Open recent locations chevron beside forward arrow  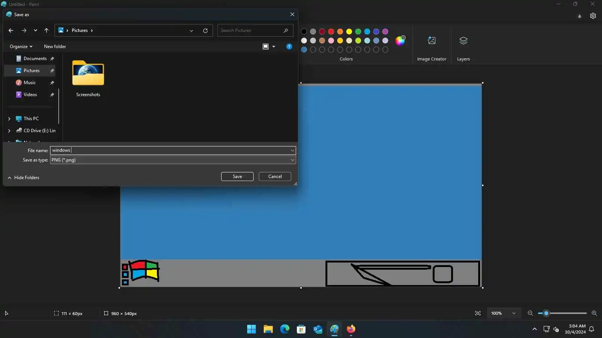pos(35,30)
